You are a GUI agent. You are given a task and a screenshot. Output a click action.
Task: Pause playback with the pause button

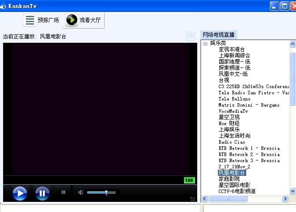42,193
